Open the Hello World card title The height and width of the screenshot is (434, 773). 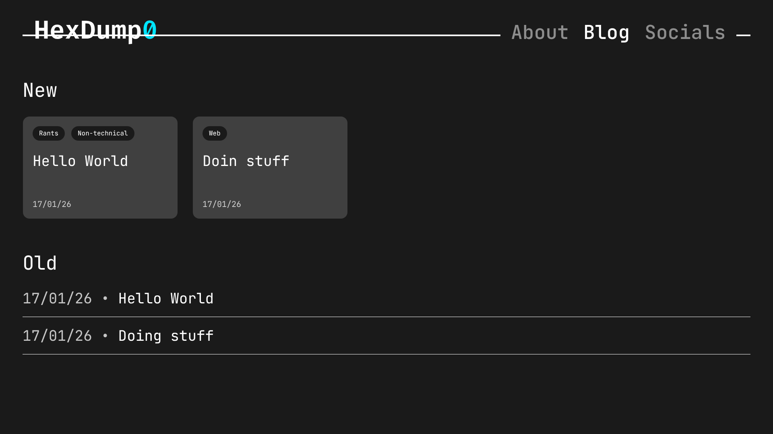[81, 161]
